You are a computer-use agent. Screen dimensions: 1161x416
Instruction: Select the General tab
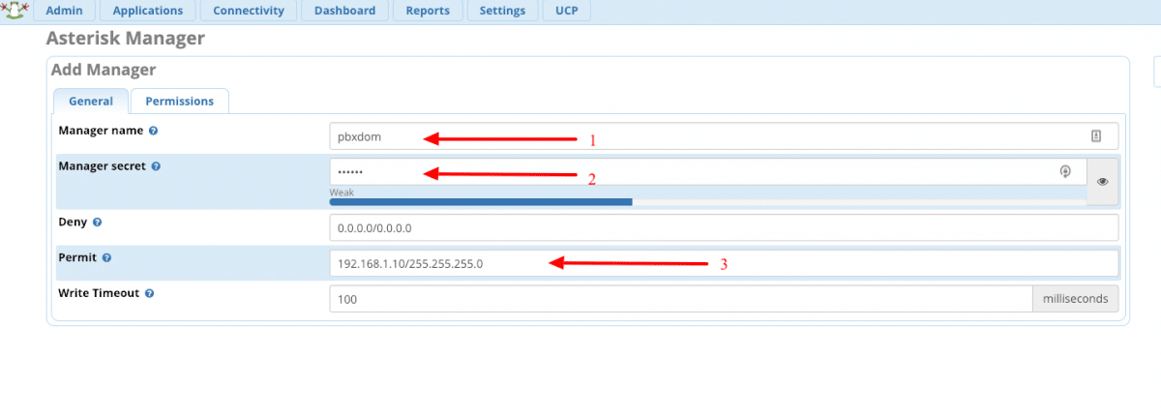coord(91,101)
